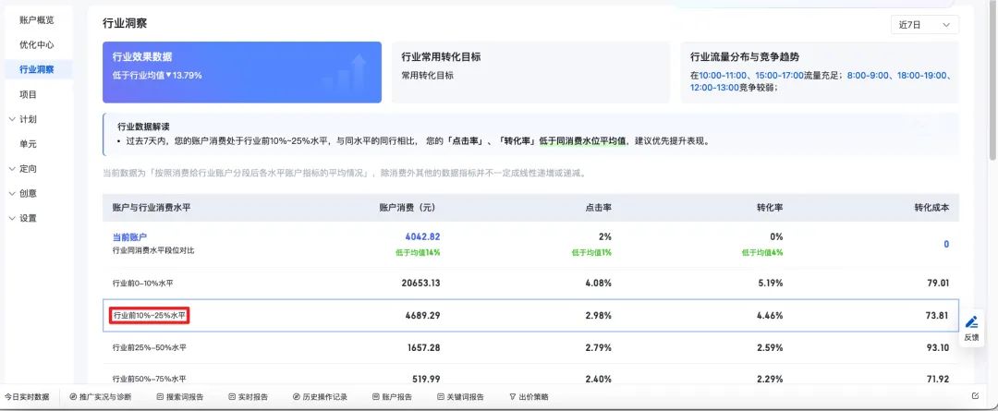Select the 行业常用转化目标 card

(x=530, y=73)
